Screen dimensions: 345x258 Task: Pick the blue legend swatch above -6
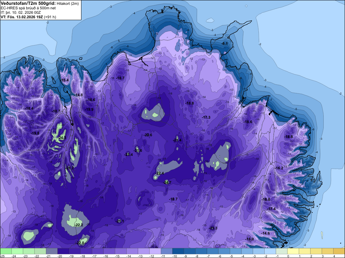click(224, 251)
